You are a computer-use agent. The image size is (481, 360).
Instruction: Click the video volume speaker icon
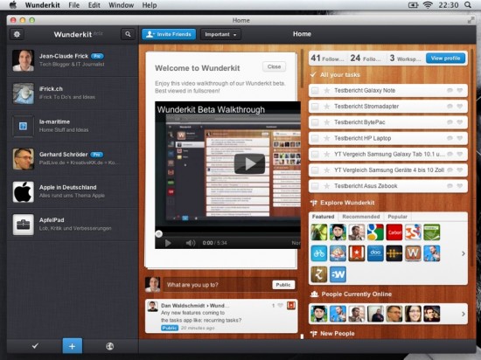click(191, 243)
